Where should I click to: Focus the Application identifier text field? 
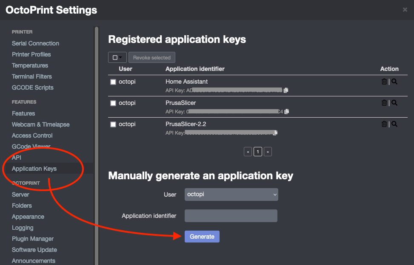pyautogui.click(x=231, y=216)
